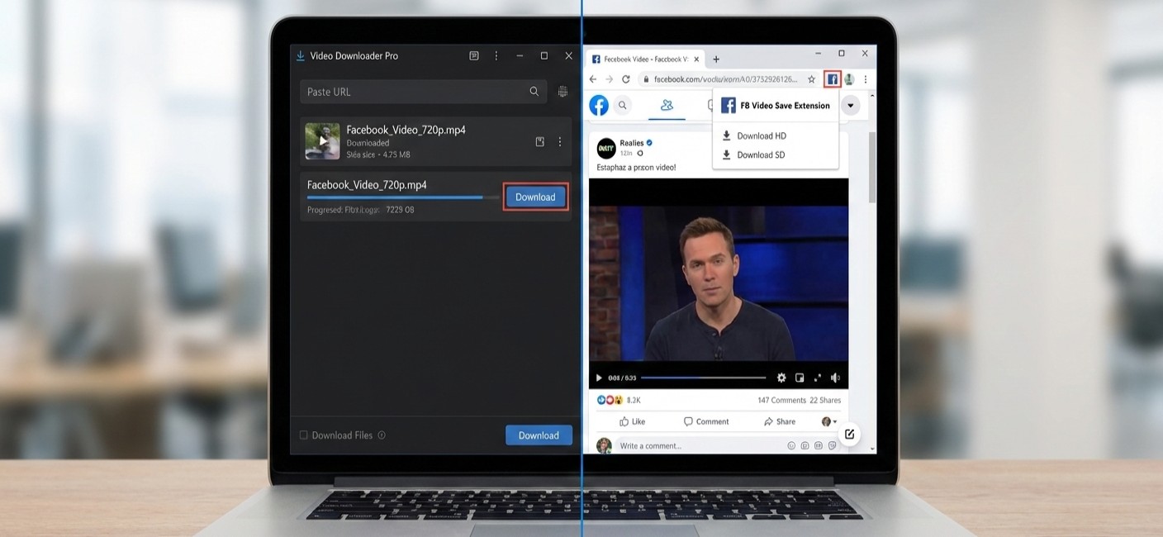Switch to the Fecebeek Video browser tab
The image size is (1163, 537).
tap(644, 59)
